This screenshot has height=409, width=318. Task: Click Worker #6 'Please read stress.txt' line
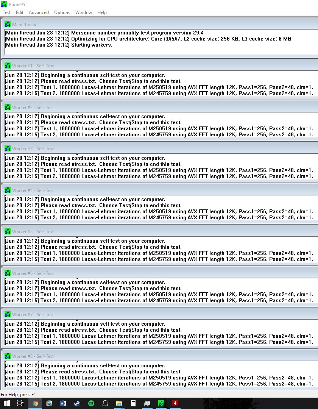coord(93,289)
